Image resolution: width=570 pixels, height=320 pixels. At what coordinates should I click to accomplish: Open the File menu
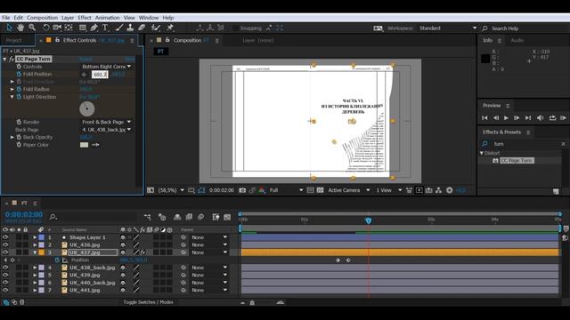pyautogui.click(x=6, y=18)
